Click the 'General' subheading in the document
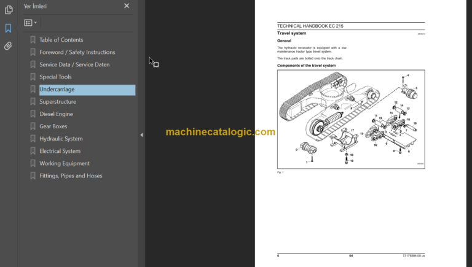472x267 pixels. [x=284, y=41]
